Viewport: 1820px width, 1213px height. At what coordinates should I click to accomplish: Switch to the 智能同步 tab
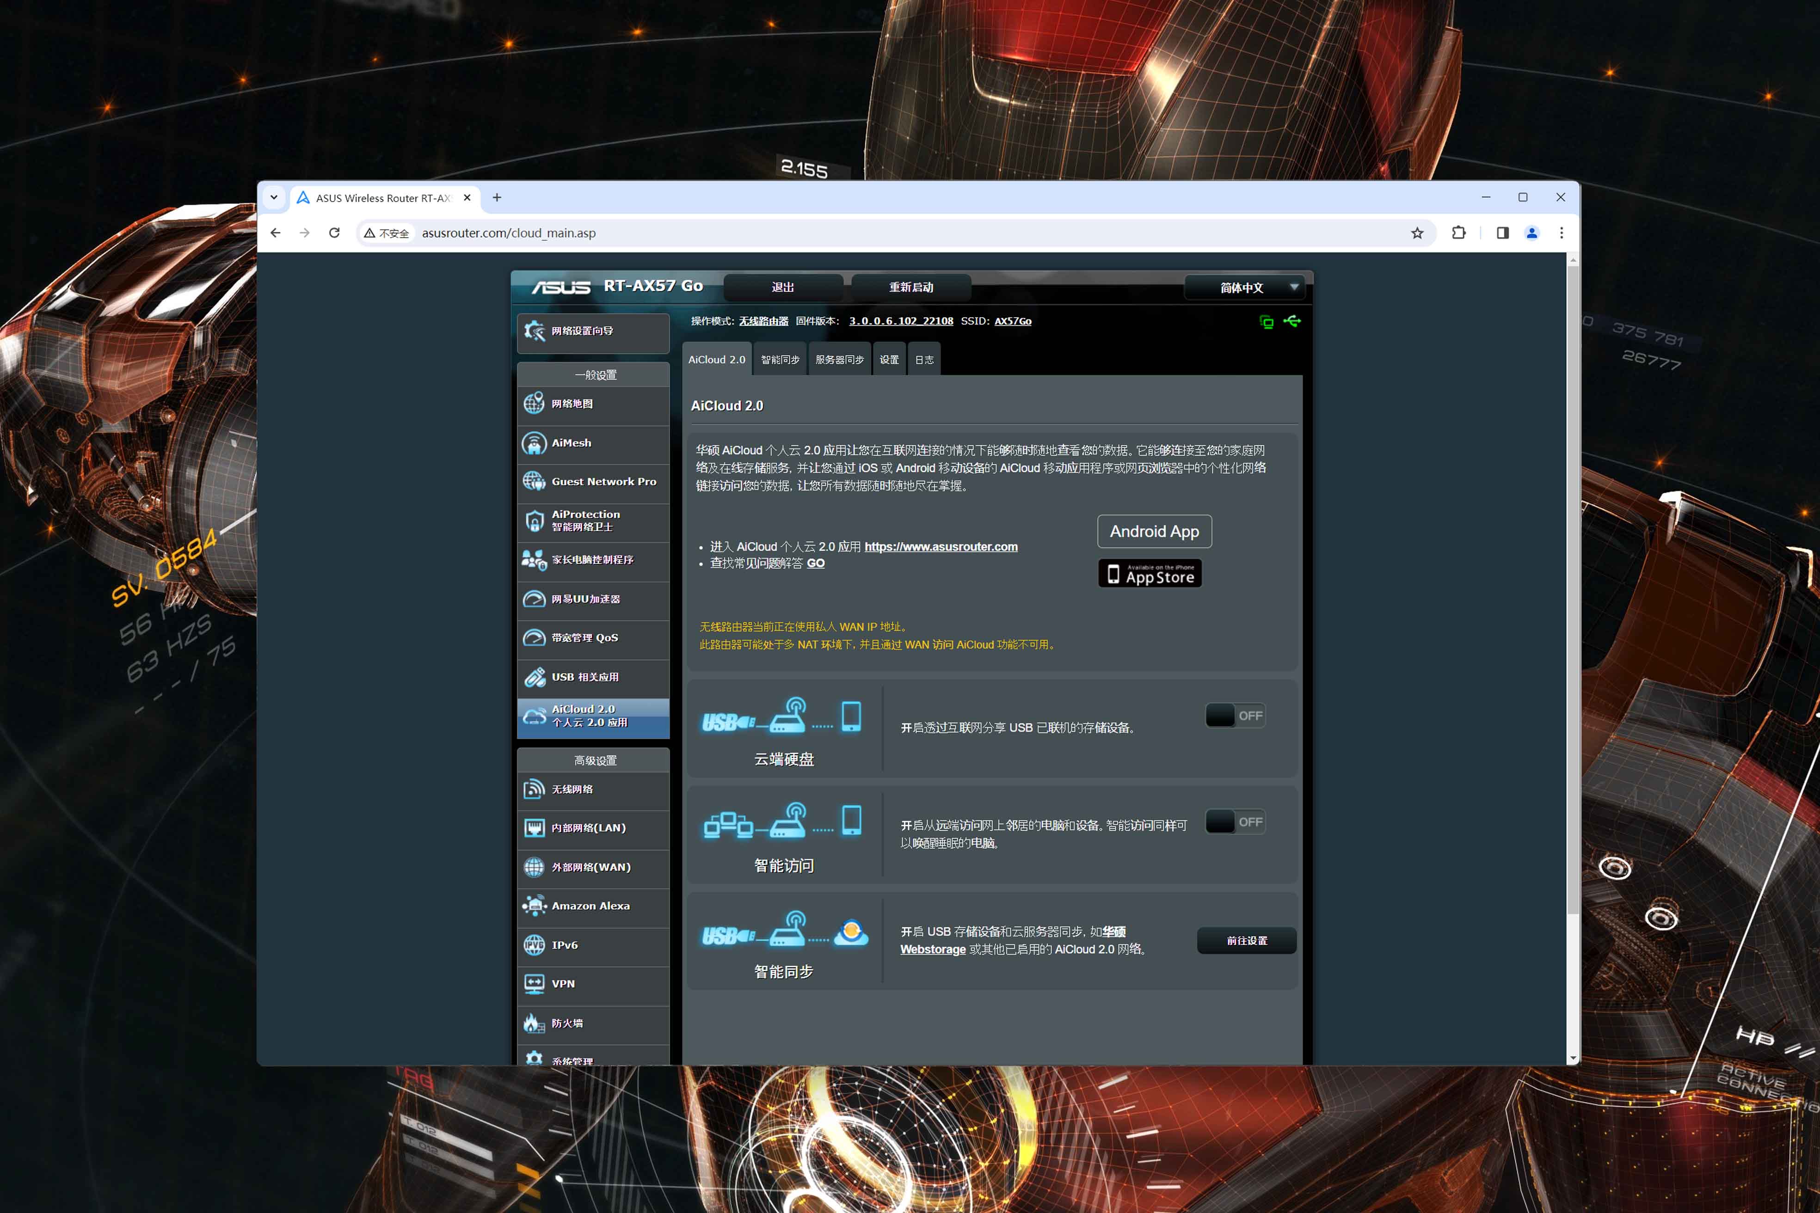780,359
